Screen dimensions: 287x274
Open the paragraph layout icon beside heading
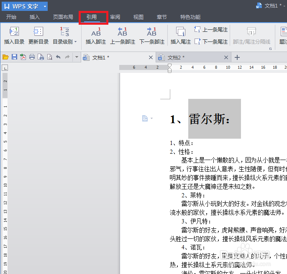tap(145, 119)
